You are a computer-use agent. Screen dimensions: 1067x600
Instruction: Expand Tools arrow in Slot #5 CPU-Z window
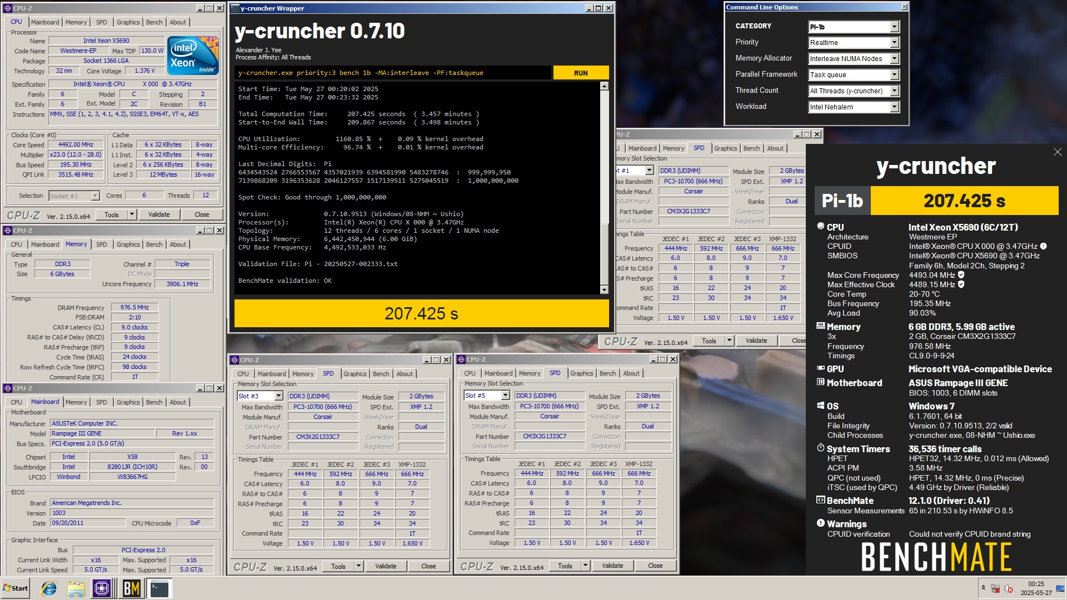click(x=585, y=566)
